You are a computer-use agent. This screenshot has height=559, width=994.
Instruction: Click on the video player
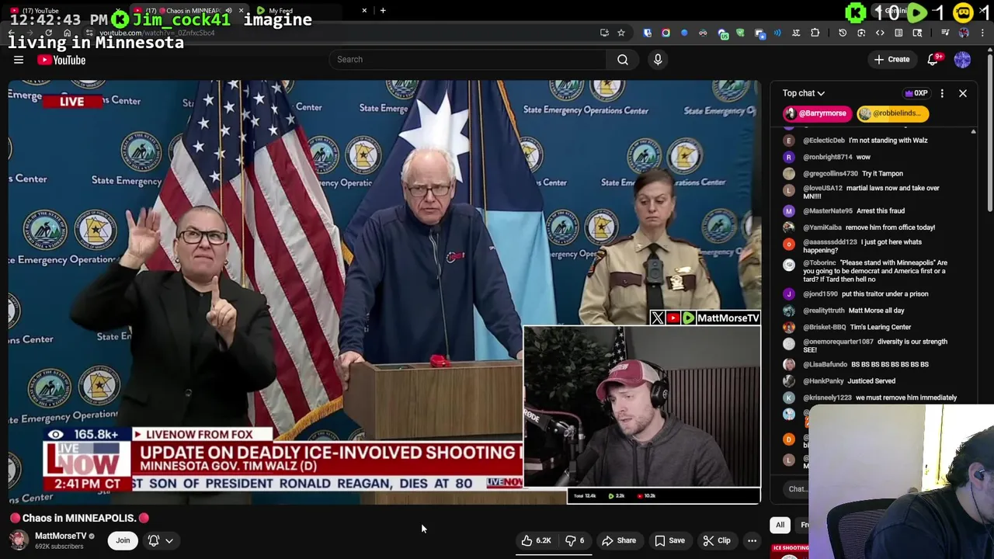[384, 293]
